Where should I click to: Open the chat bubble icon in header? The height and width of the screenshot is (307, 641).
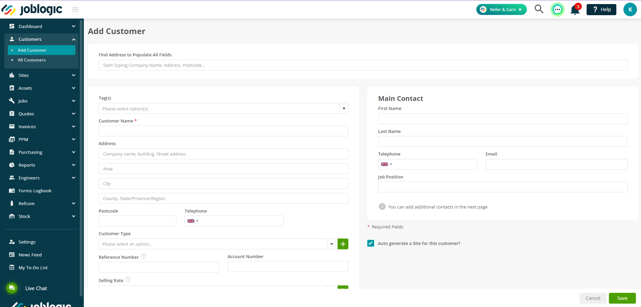[558, 9]
